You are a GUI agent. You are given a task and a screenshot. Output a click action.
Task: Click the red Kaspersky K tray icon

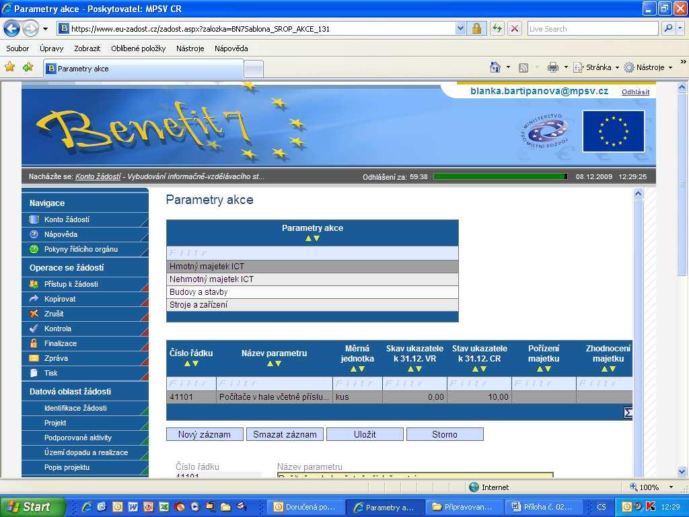[x=650, y=507]
